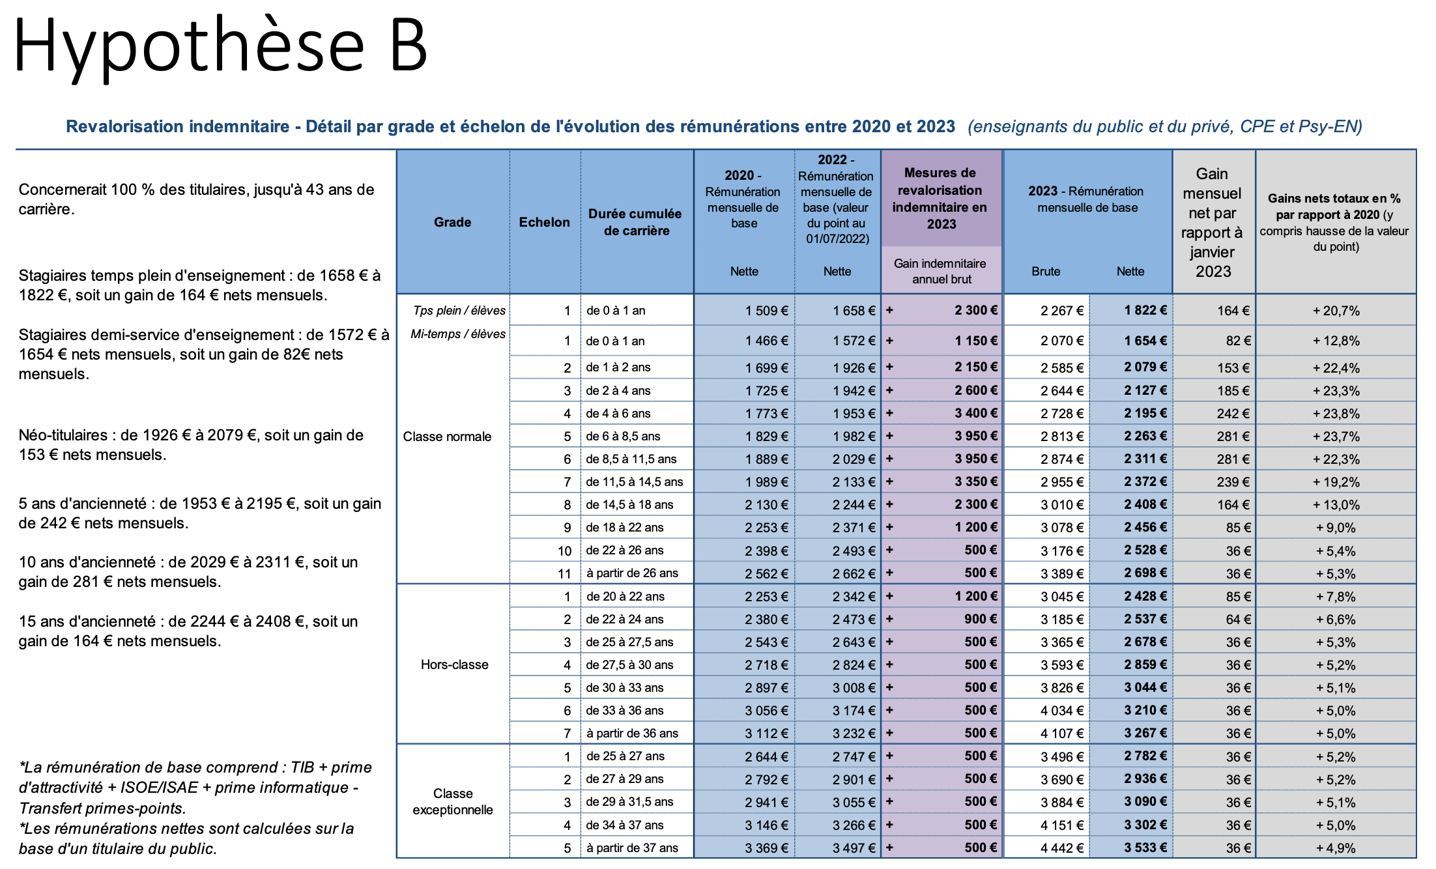This screenshot has height=869, width=1436.
Task: Select the 'Durée cumulée de carrière' header
Action: click(635, 222)
